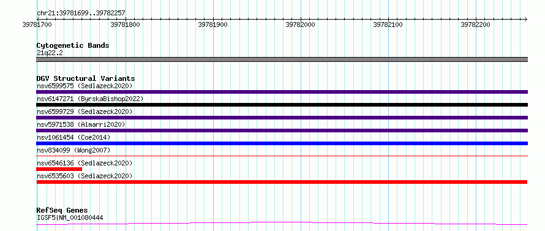Click the blue bar under nsv1061454
Viewport: 545px width, 231px height.
pyautogui.click(x=282, y=143)
